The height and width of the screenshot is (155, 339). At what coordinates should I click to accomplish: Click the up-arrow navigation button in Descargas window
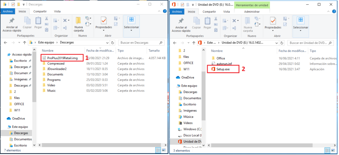coord(24,43)
